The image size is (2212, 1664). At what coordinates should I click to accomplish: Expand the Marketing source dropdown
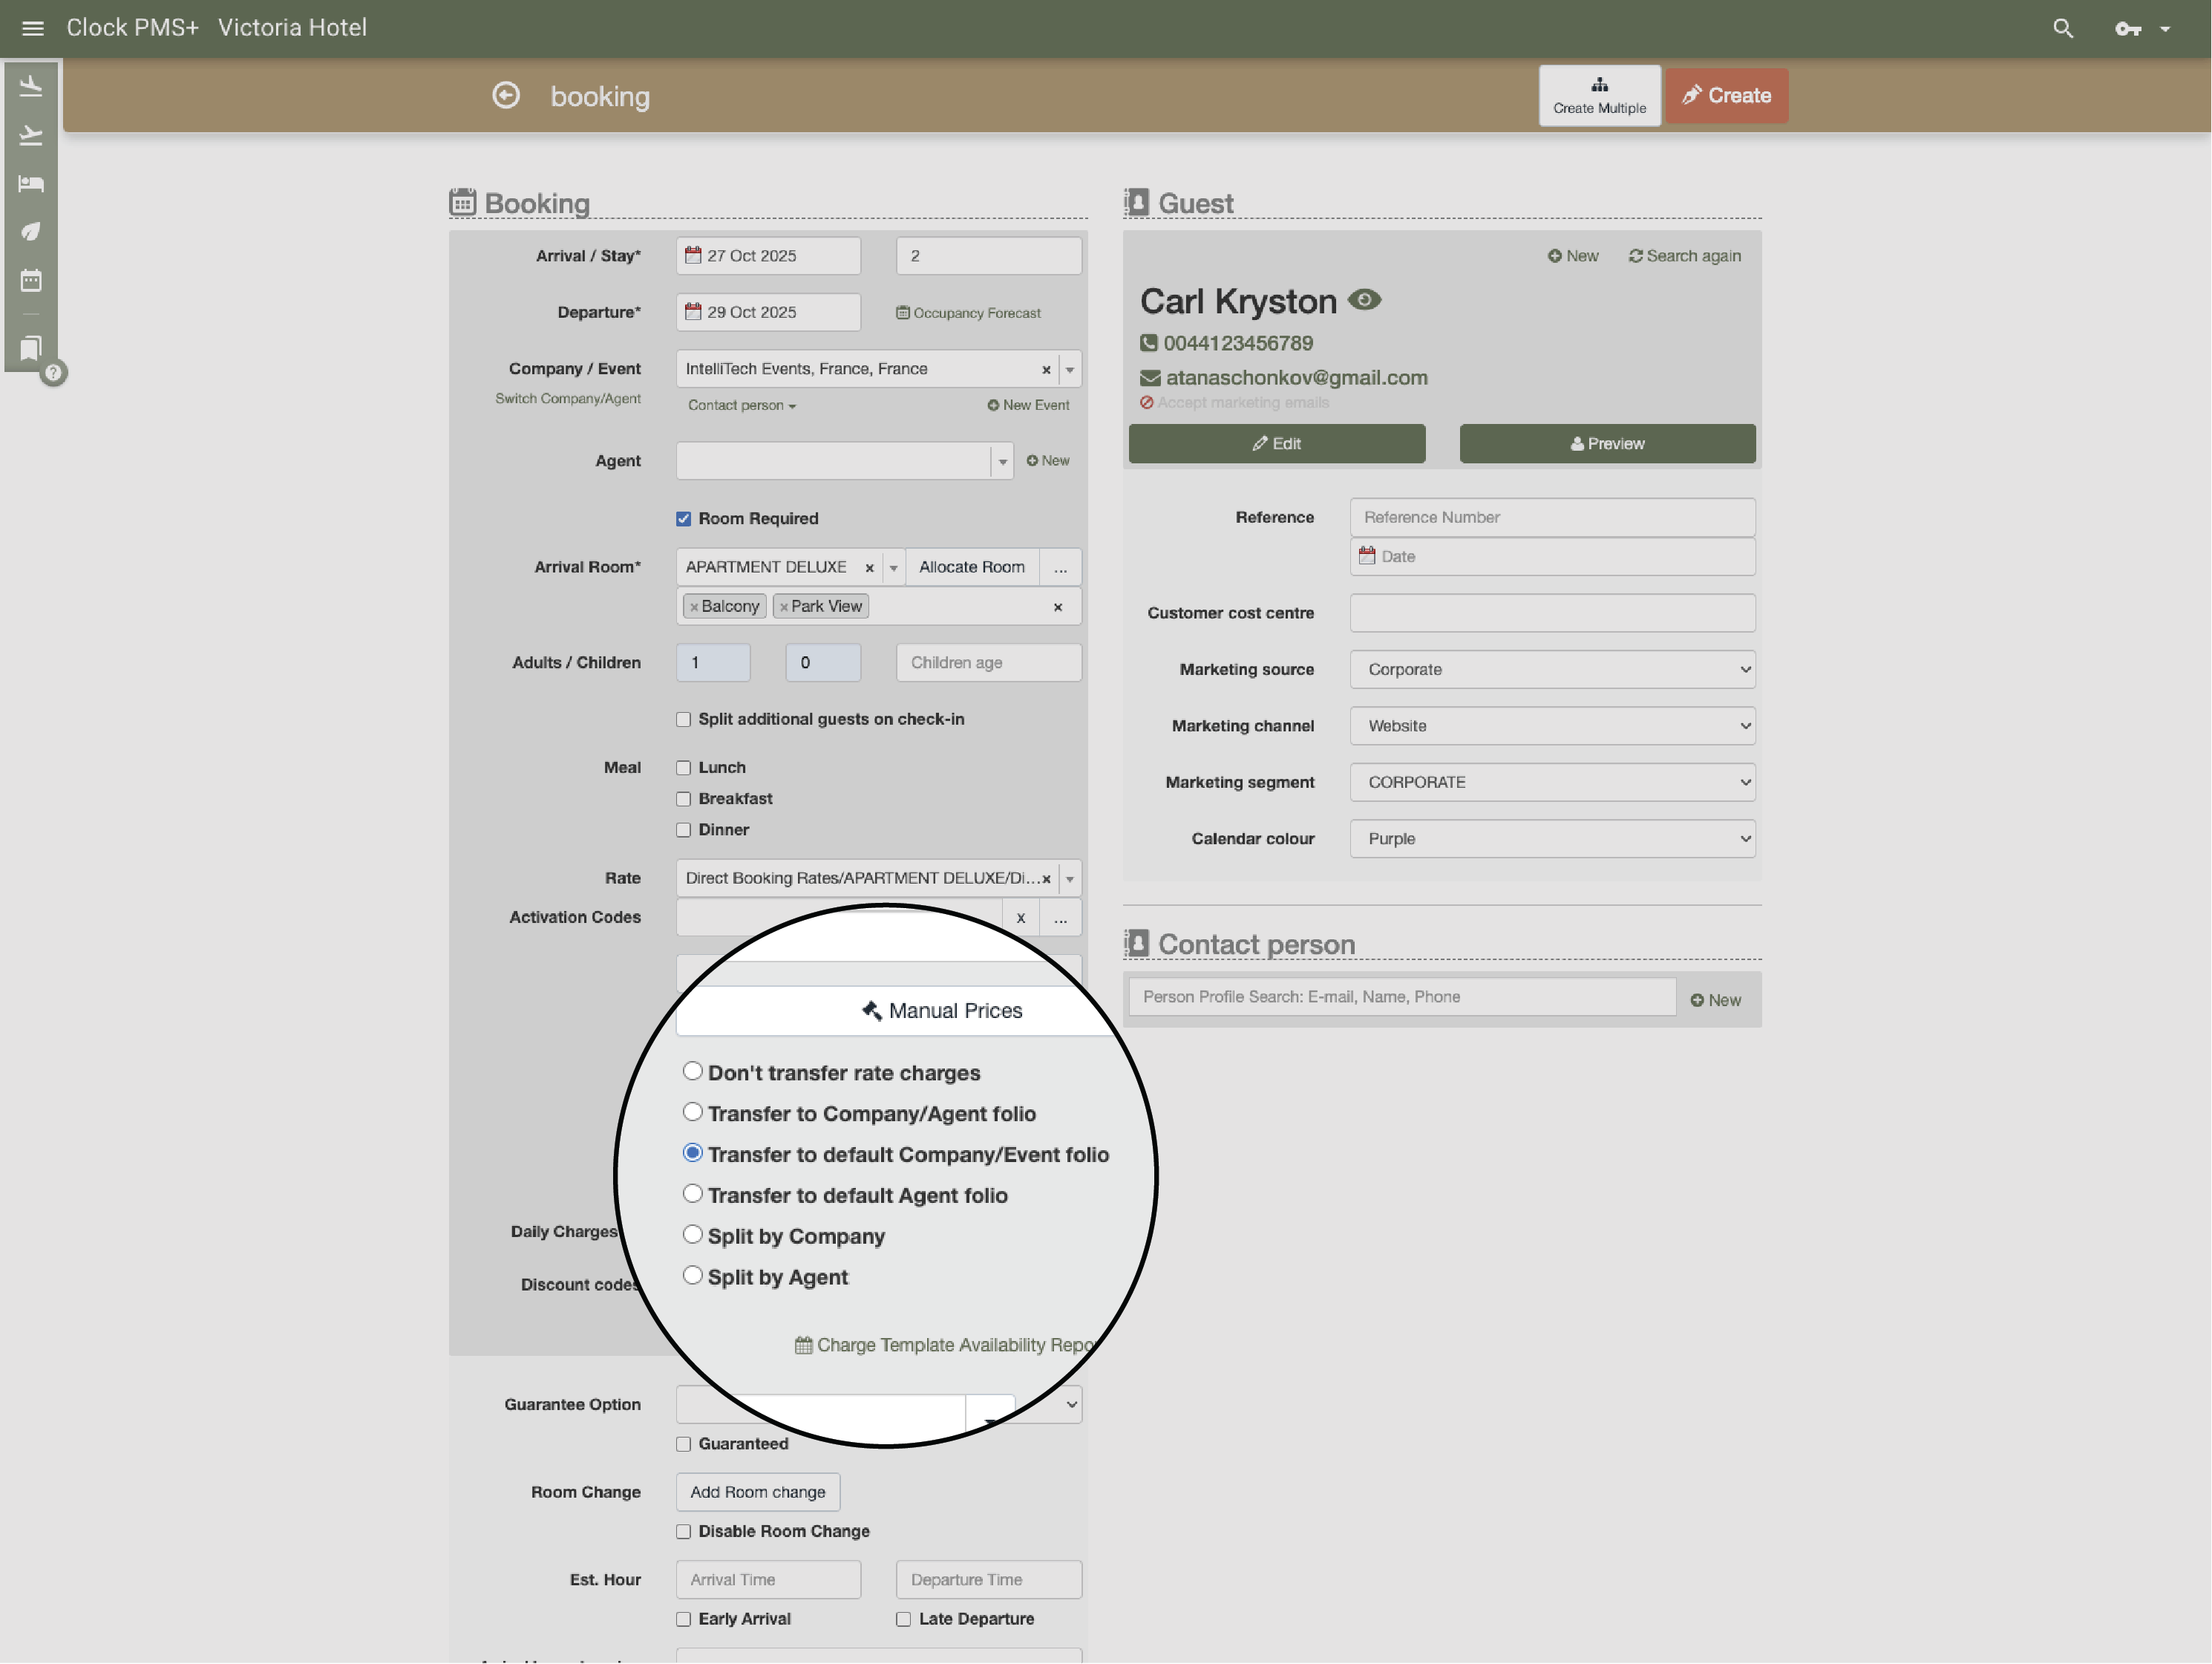coord(1552,670)
